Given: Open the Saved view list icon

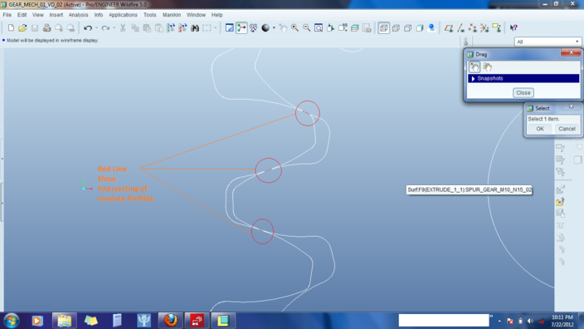Looking at the screenshot, I should click(343, 28).
